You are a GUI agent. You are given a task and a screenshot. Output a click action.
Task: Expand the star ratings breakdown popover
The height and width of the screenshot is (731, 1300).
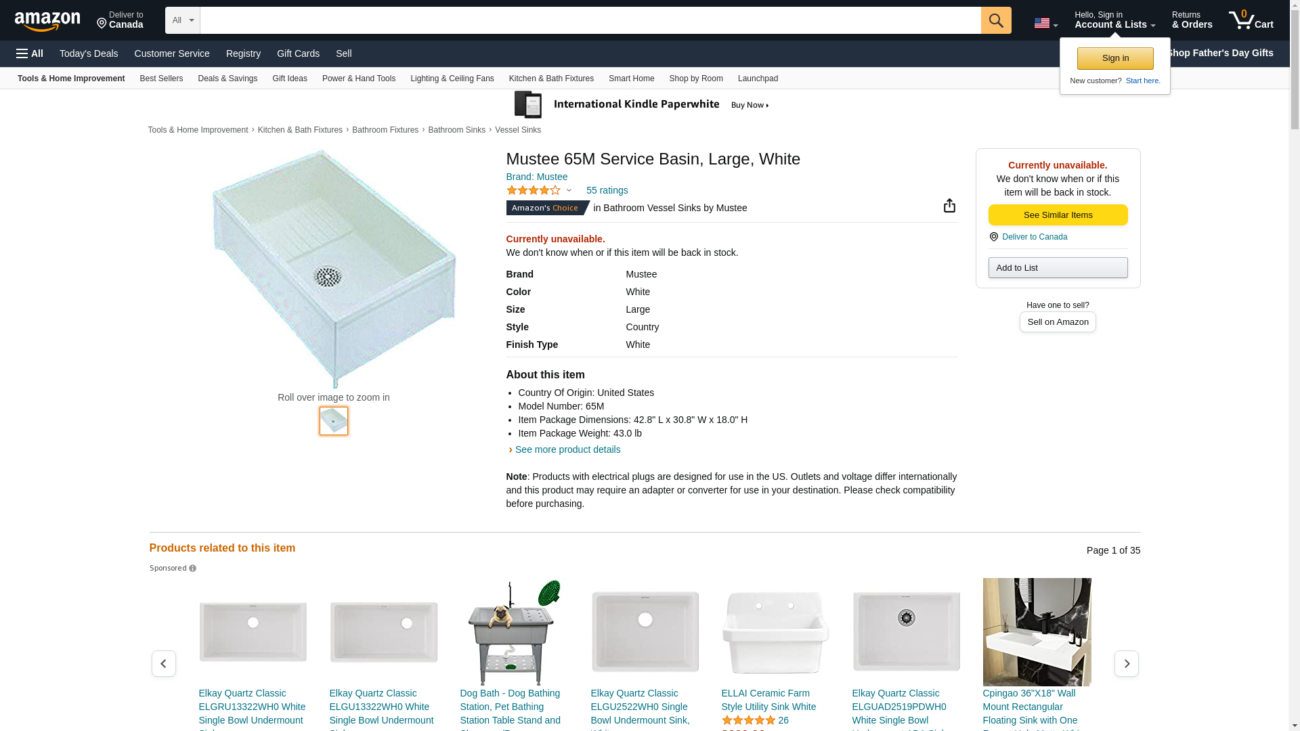[569, 190]
